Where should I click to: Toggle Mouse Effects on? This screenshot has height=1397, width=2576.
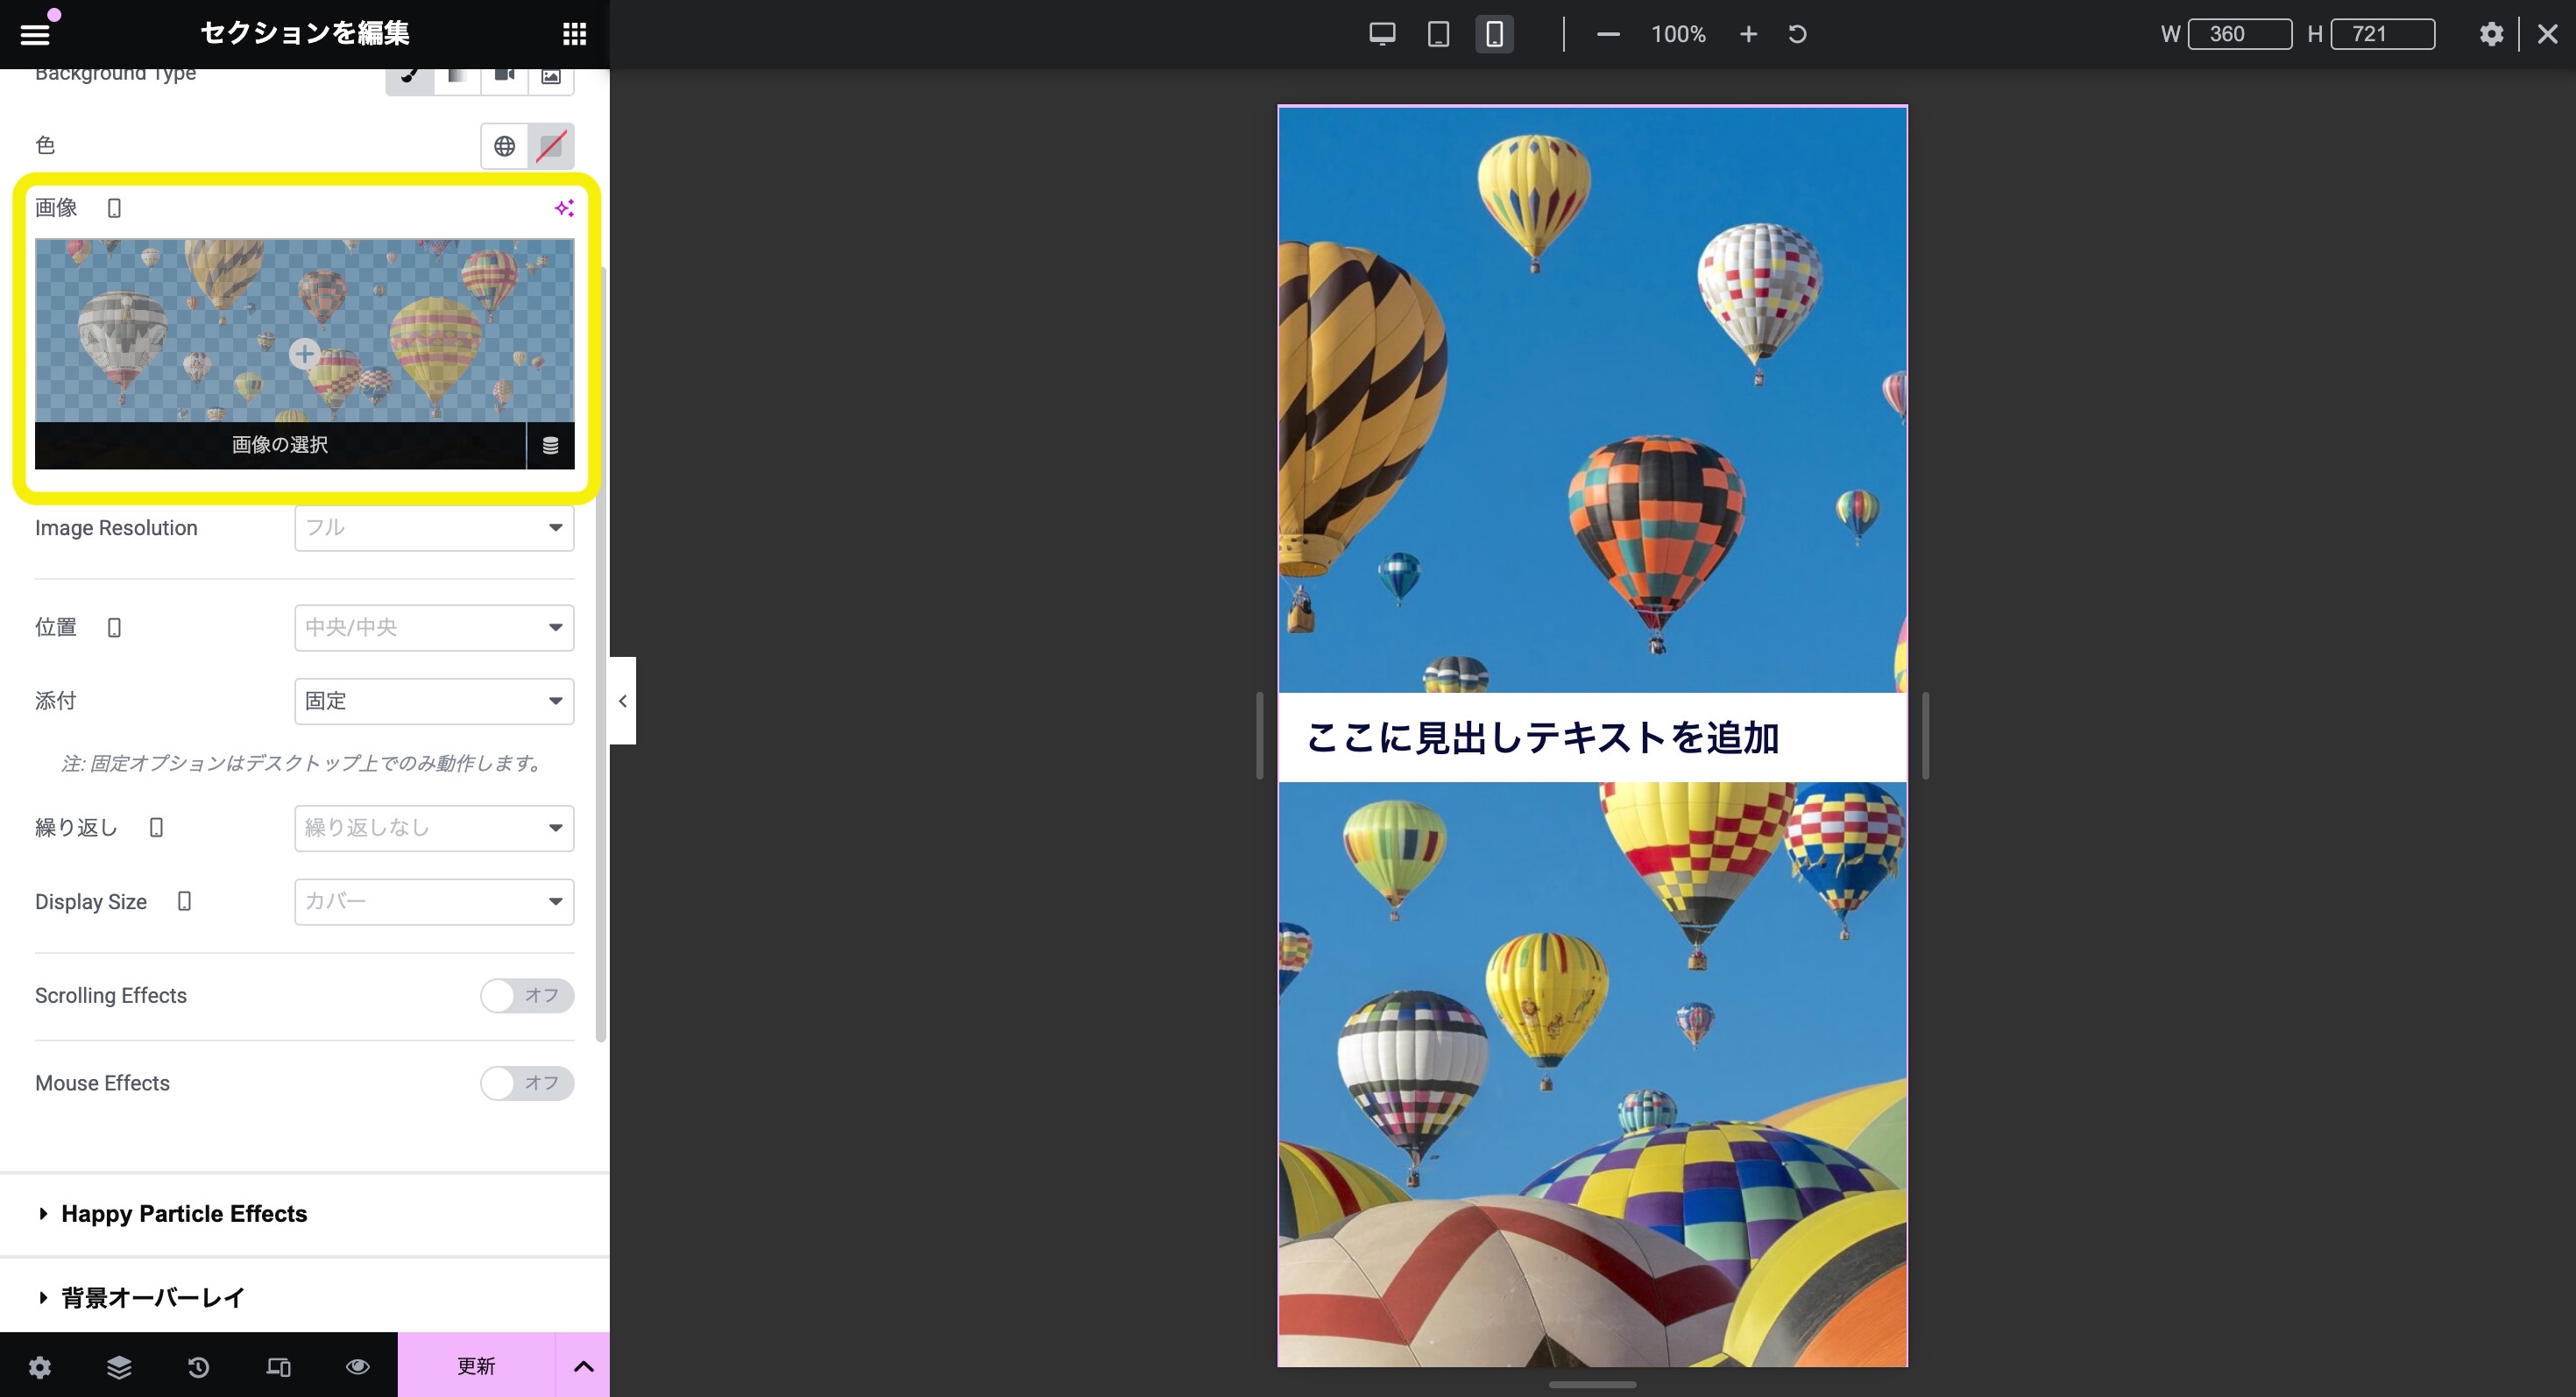point(527,1083)
